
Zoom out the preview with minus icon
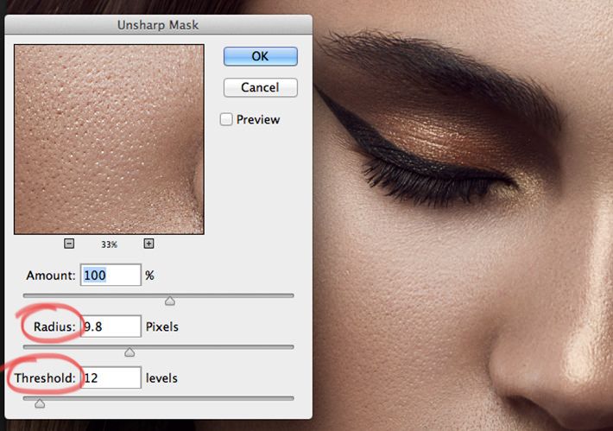coord(69,244)
